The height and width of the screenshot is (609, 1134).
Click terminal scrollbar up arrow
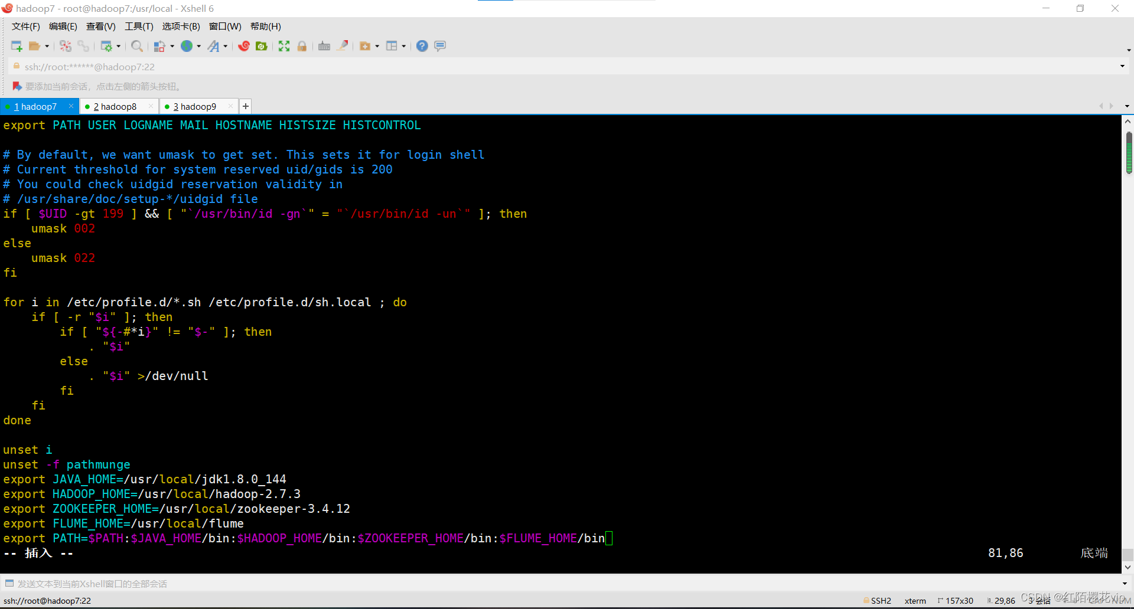tap(1128, 122)
